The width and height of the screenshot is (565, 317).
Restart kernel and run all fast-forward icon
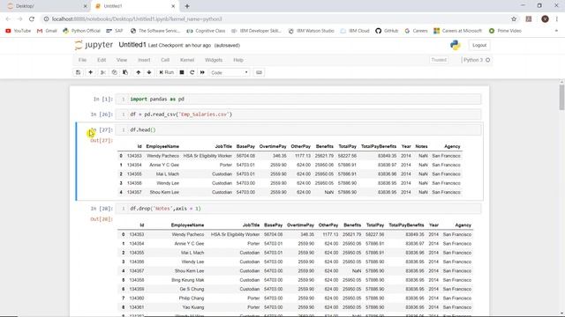[202, 72]
